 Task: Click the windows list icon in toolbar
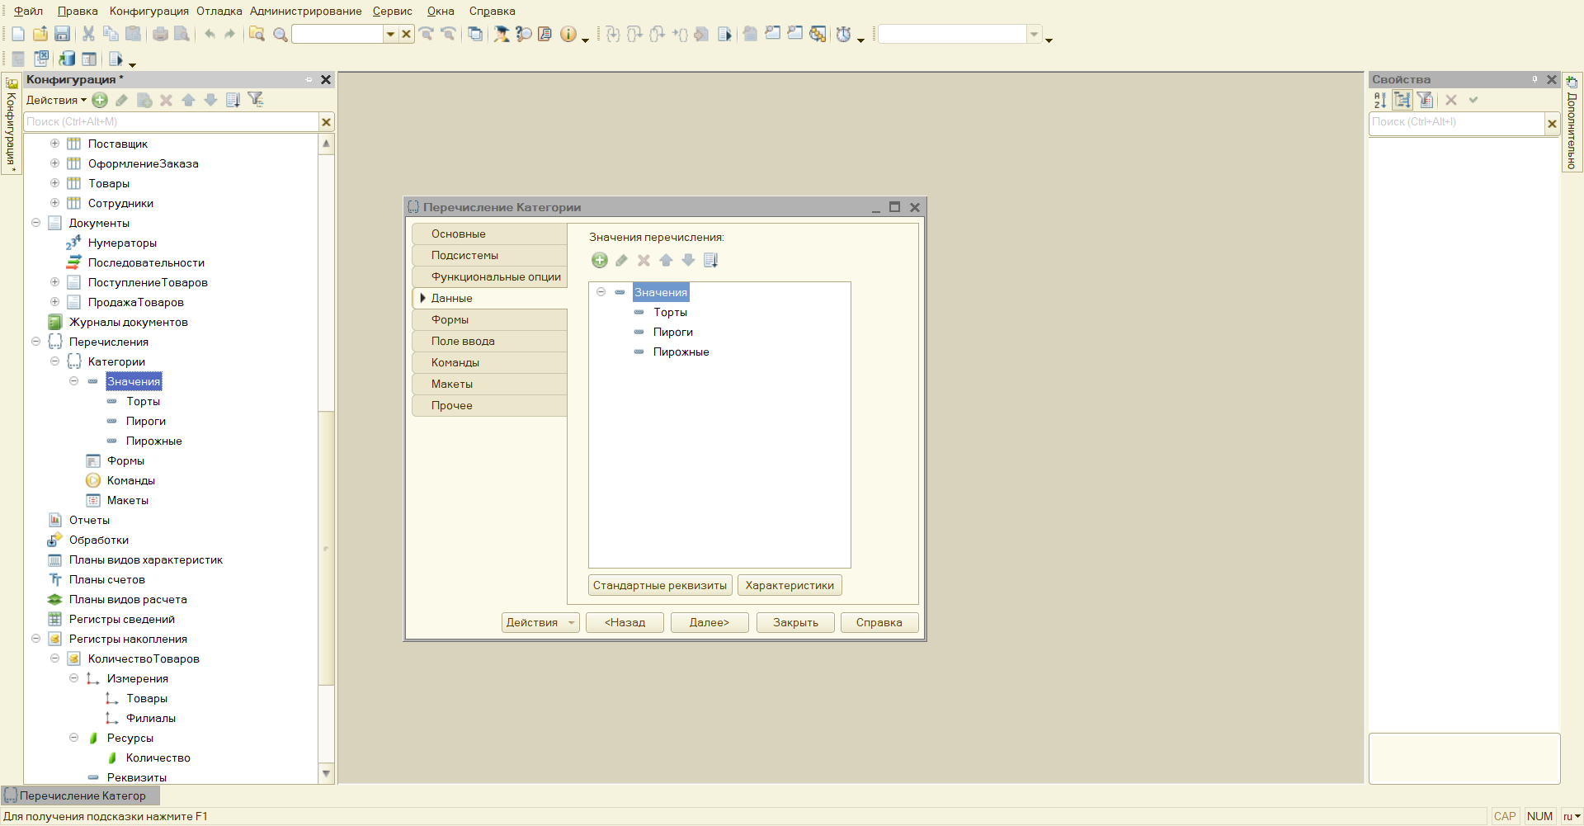pos(475,34)
